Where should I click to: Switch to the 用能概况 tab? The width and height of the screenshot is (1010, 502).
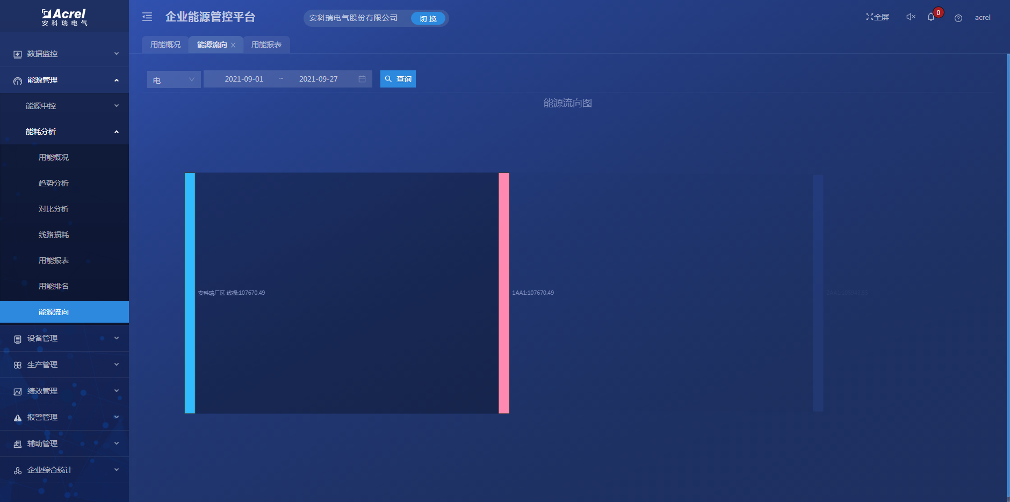click(x=165, y=45)
